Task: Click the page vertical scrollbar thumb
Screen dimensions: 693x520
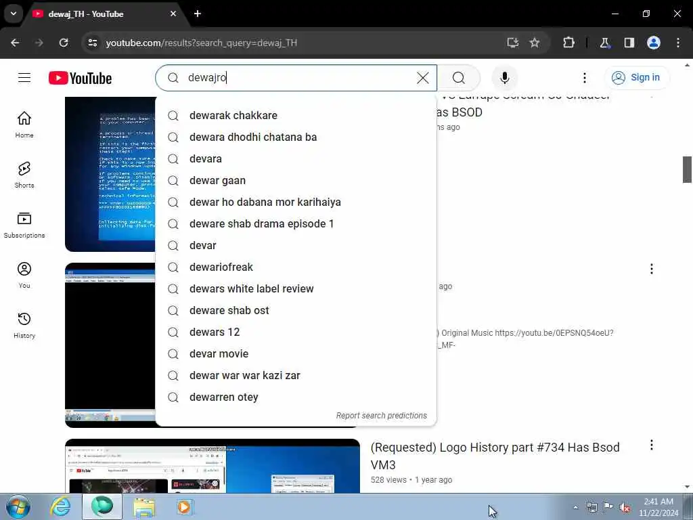Action: 687,169
